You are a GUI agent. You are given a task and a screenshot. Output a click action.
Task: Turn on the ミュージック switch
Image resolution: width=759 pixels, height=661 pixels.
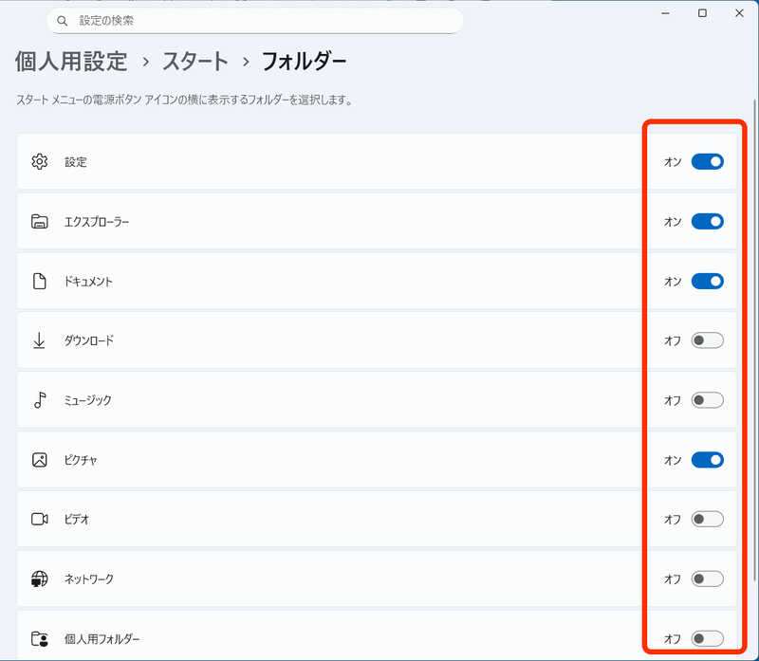[x=710, y=400]
